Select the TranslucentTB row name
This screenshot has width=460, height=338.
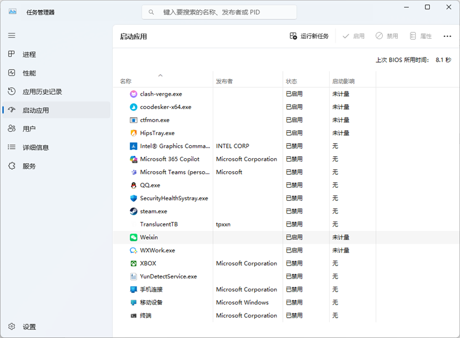pyautogui.click(x=158, y=224)
